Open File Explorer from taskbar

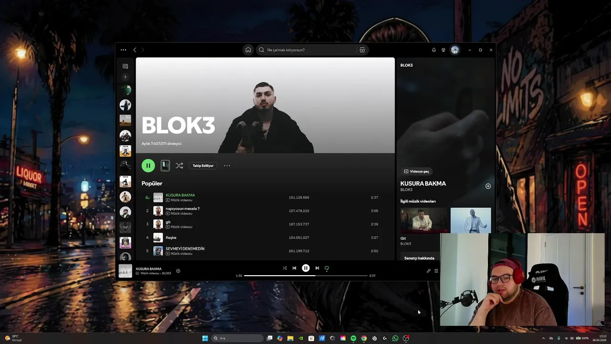point(290,338)
